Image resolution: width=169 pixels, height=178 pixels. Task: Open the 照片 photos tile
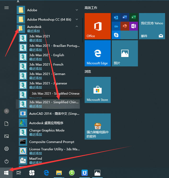[125, 53]
